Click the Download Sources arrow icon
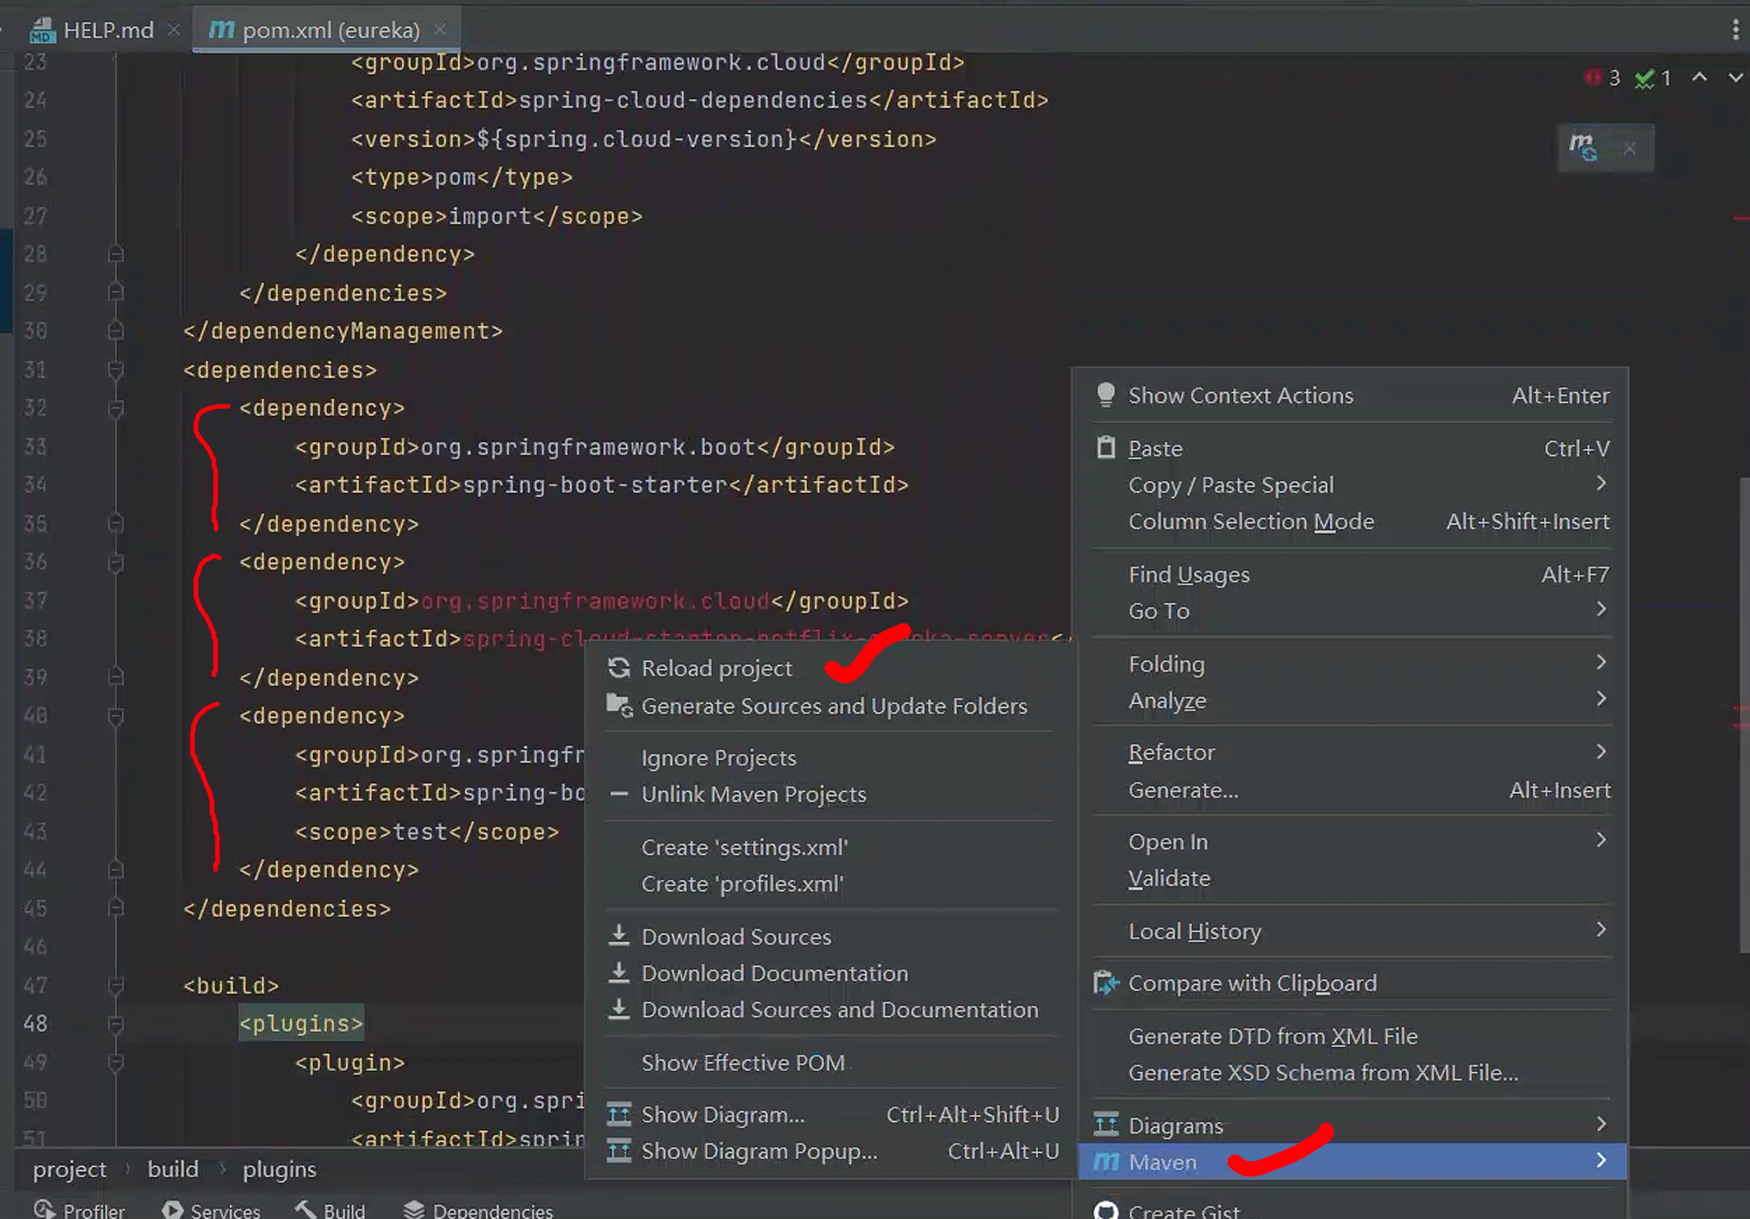Viewport: 1750px width, 1219px height. (x=618, y=936)
